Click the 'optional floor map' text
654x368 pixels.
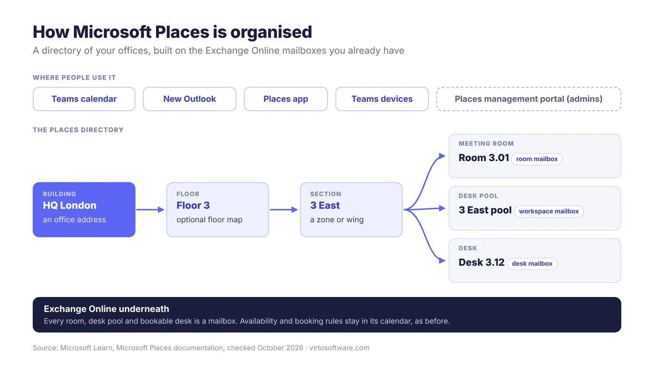pyautogui.click(x=209, y=219)
